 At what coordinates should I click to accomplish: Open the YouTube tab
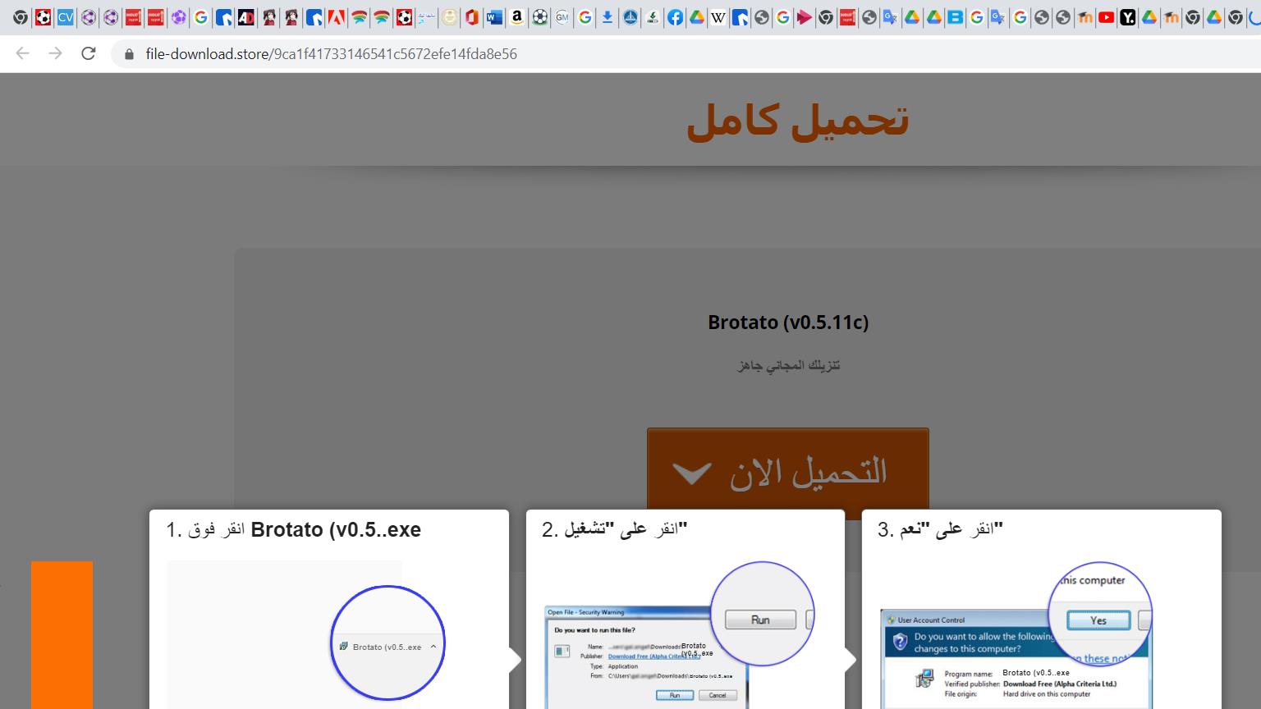click(x=1106, y=17)
